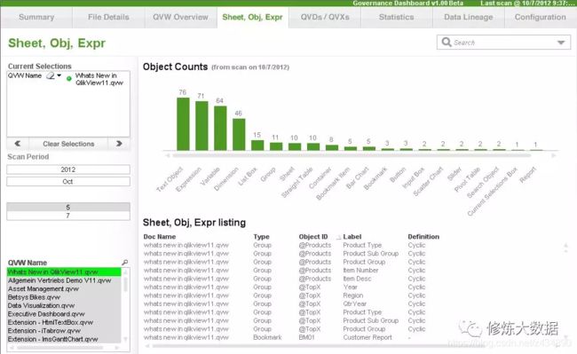The image size is (577, 354).
Task: Select Betsys Bikes.qvw in list
Action: point(64,297)
